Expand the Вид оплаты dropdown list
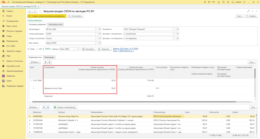 click(x=97, y=43)
